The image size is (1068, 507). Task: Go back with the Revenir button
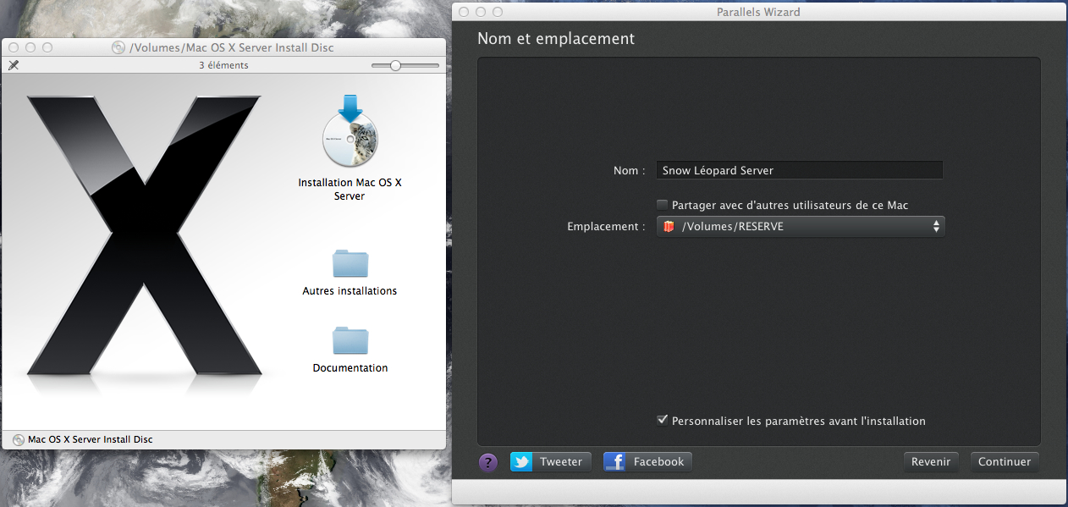point(931,462)
